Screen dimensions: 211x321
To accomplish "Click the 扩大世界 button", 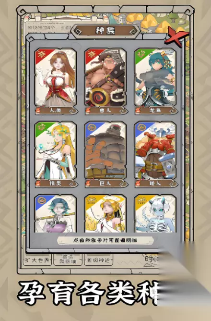I will 37,260.
